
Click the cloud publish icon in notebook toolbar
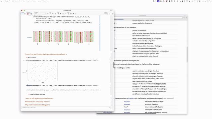point(107,14)
